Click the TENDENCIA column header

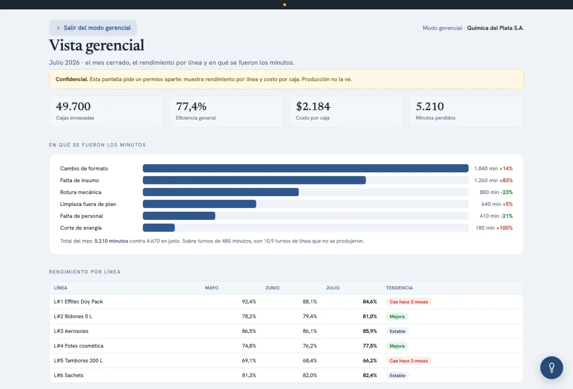(399, 288)
